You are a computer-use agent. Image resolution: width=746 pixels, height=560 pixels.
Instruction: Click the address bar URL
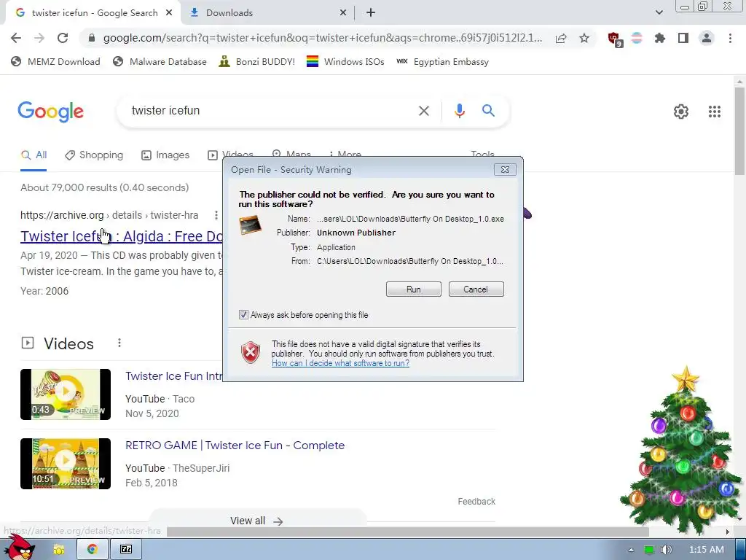322,38
